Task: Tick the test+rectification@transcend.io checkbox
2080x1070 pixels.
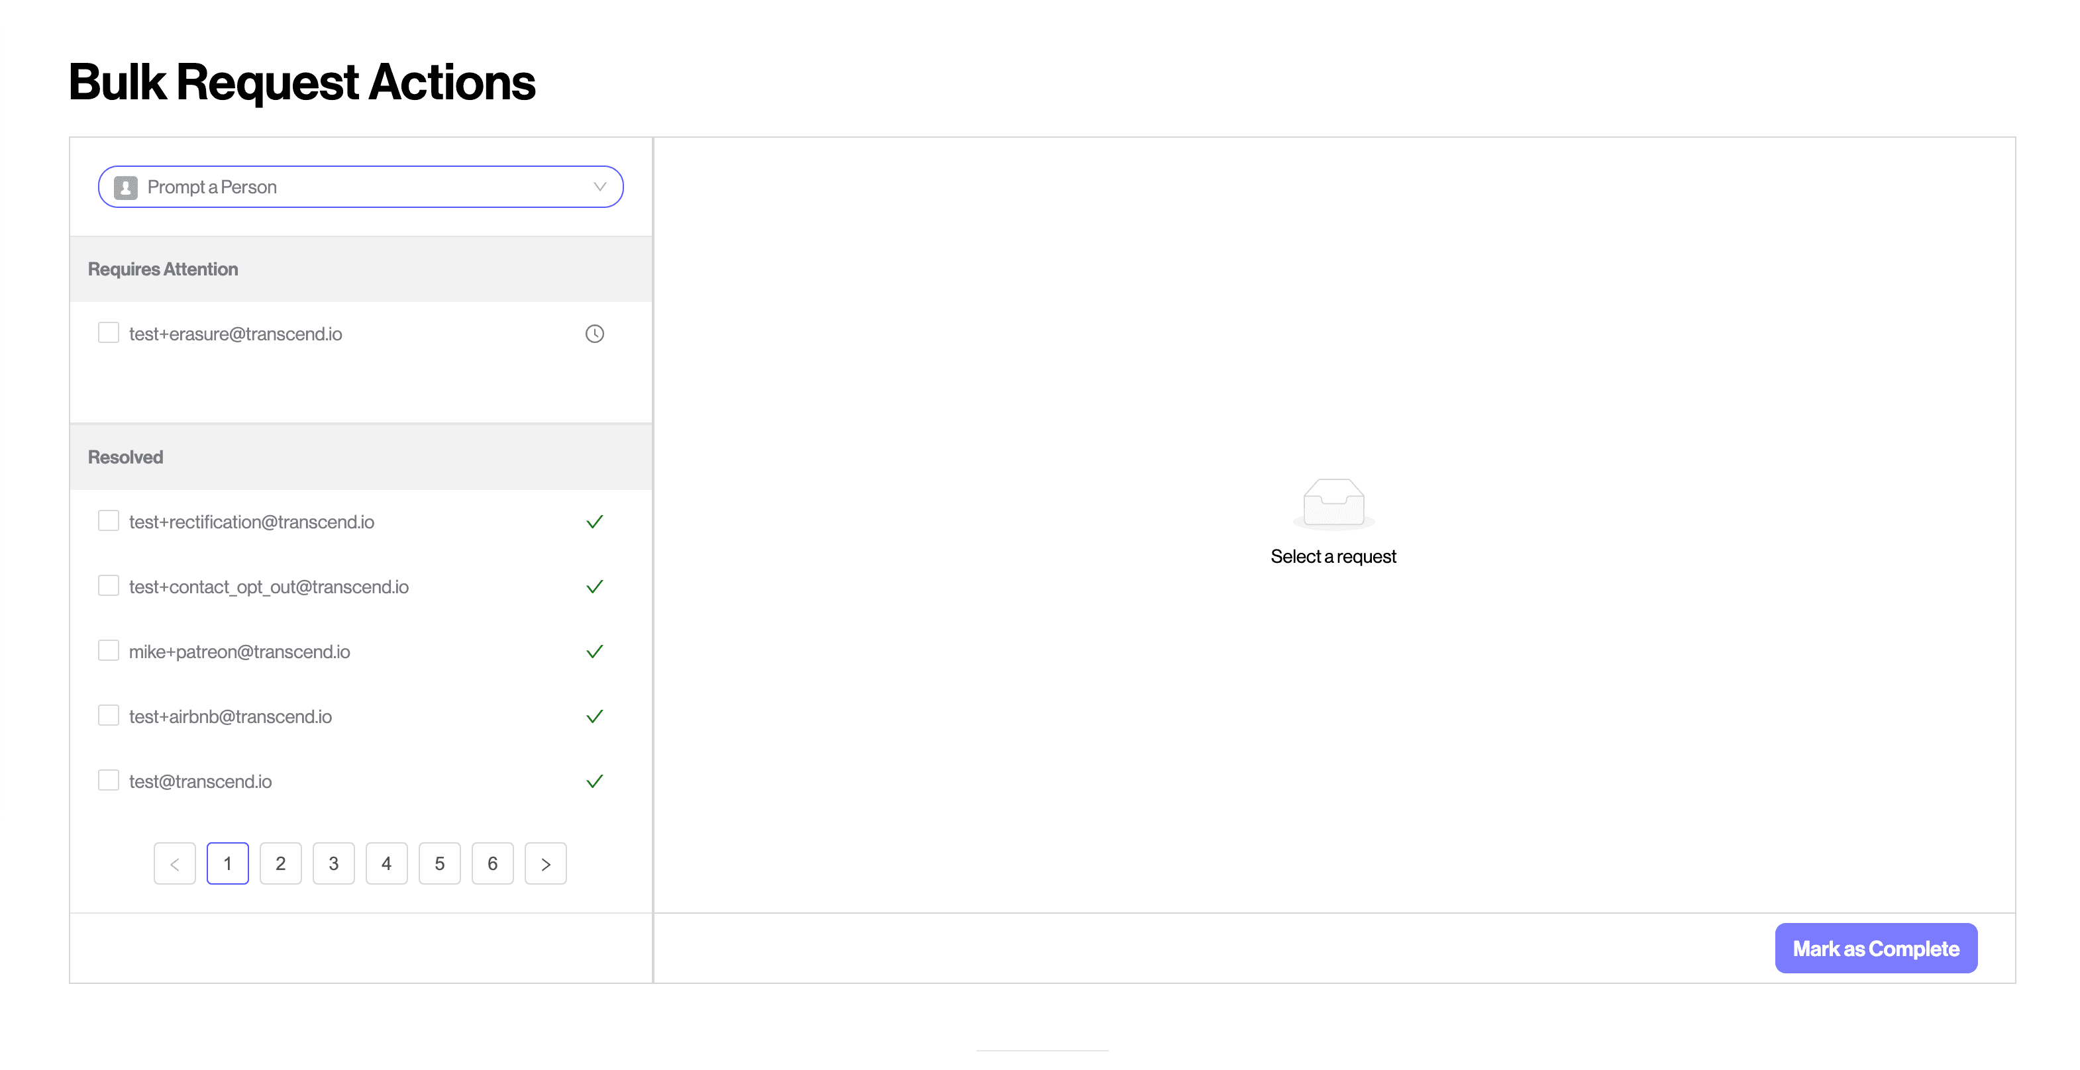Action: pos(108,520)
